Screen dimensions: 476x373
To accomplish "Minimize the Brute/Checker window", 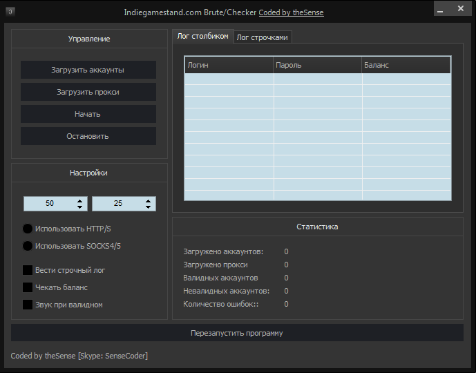I will pyautogui.click(x=443, y=8).
